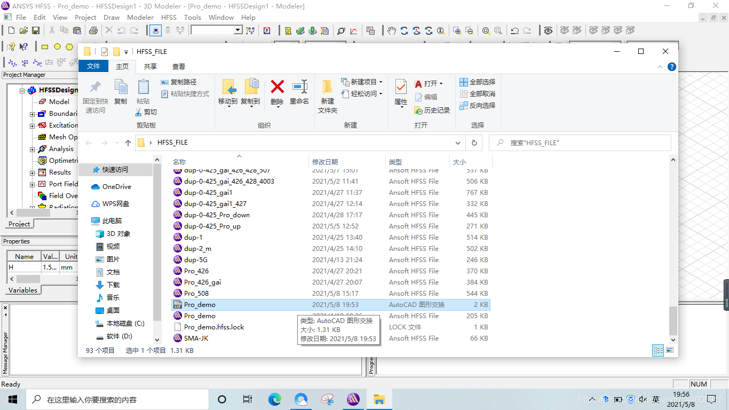The image size is (729, 410).
Task: Click the Zoom in region icon in HFSS
Action: click(x=457, y=30)
